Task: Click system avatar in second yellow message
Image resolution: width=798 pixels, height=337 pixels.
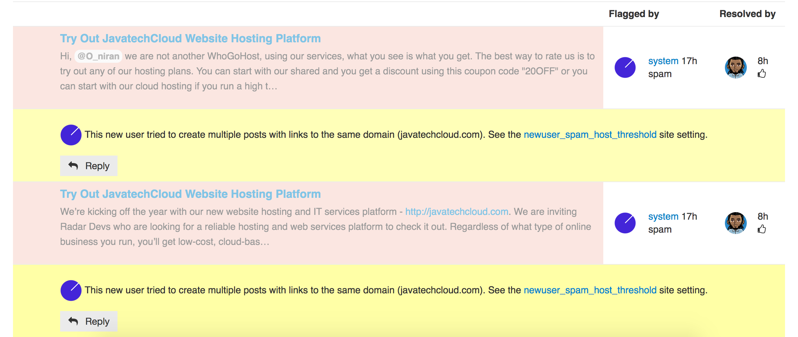Action: [71, 291]
